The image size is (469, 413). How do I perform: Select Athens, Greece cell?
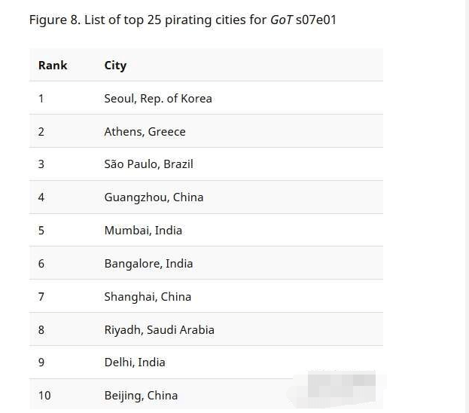[x=145, y=132]
